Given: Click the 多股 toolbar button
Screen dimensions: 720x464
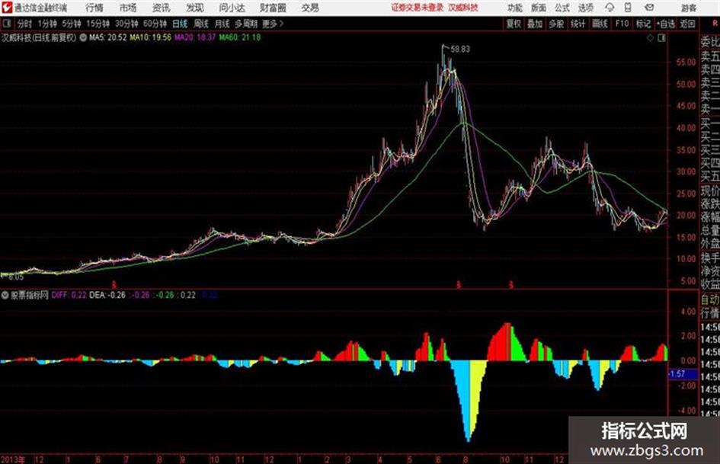Looking at the screenshot, I should (556, 24).
